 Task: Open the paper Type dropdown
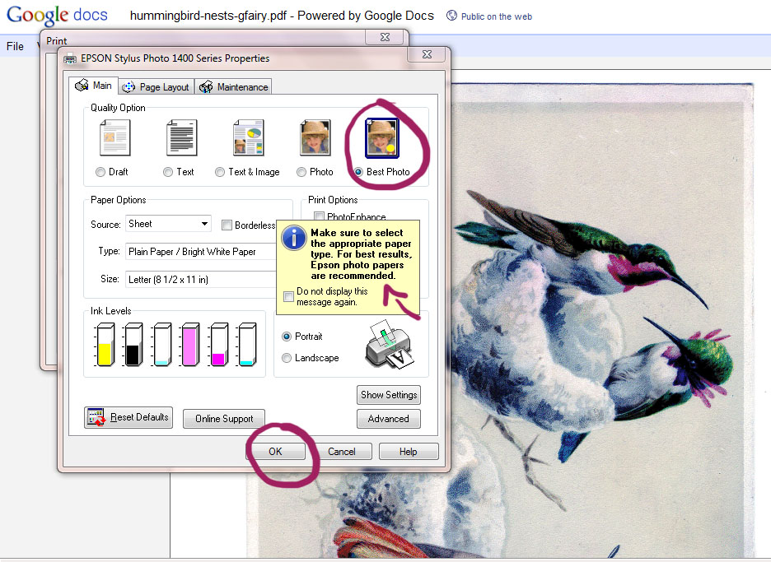(x=201, y=252)
